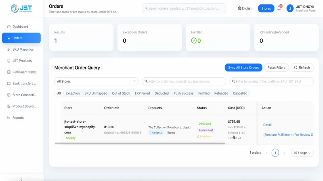Show Out of Stock orders
The width and height of the screenshot is (323, 181).
(x=121, y=93)
